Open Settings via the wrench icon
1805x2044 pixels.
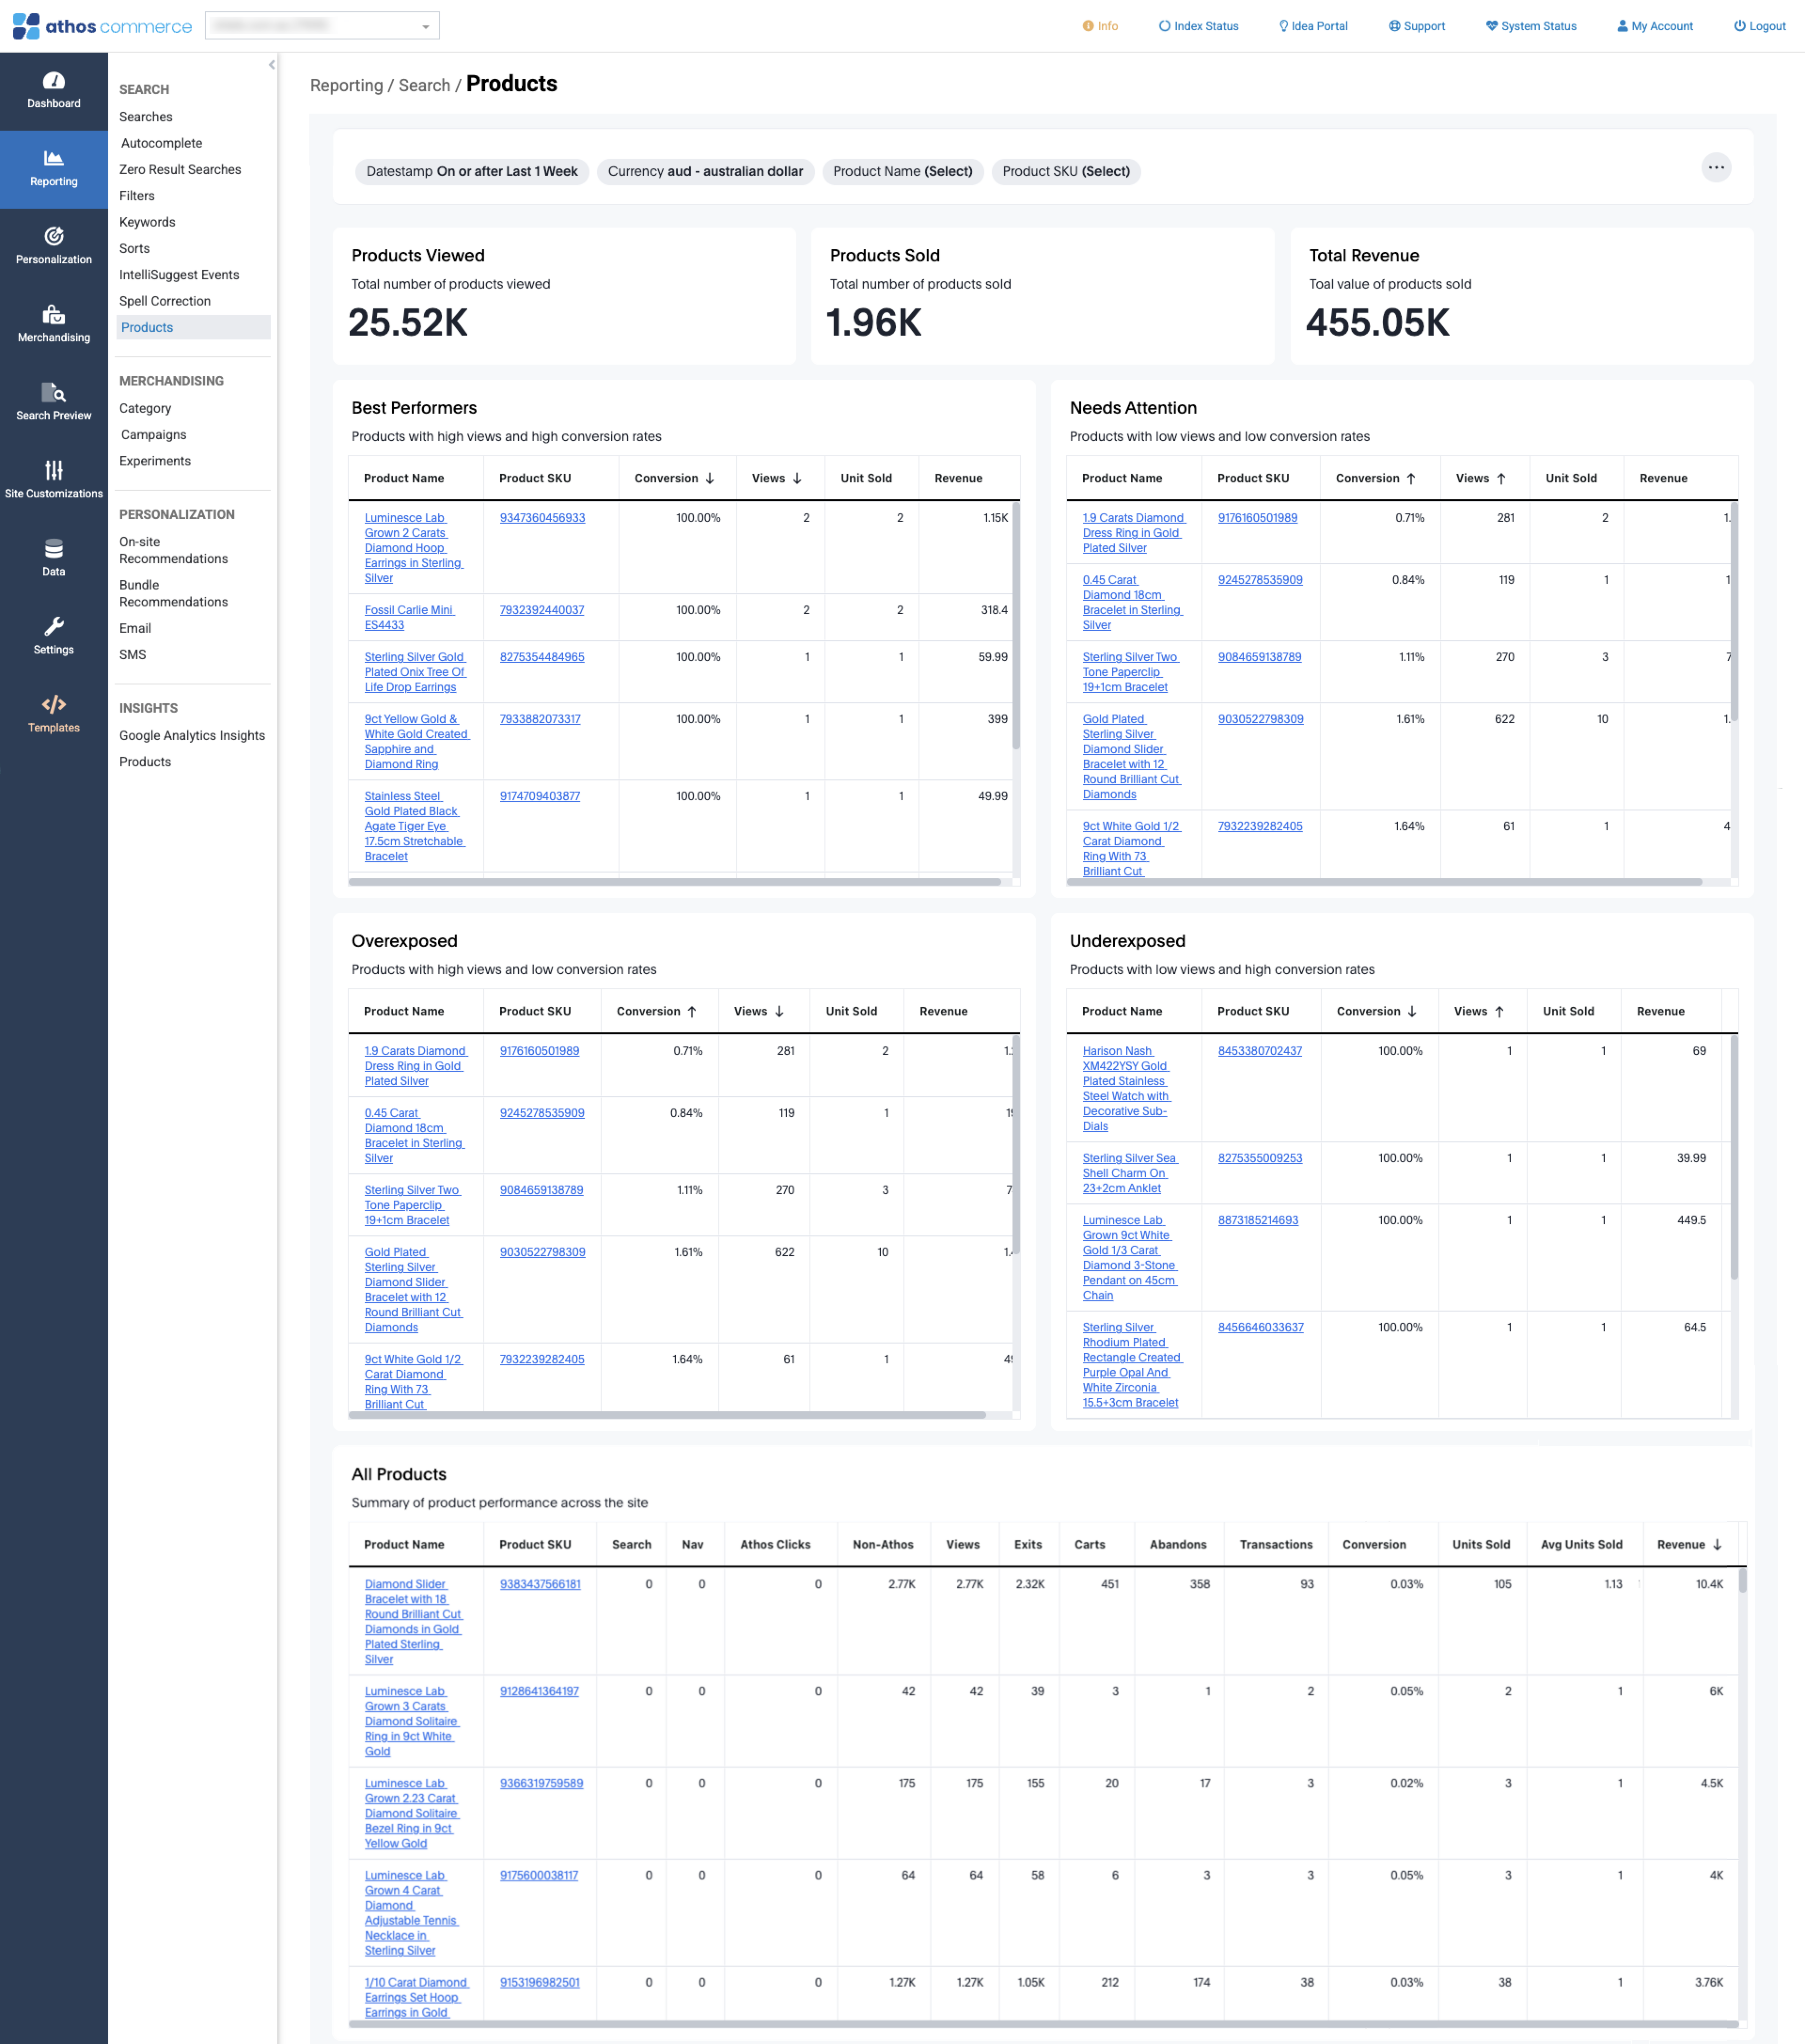click(x=54, y=627)
